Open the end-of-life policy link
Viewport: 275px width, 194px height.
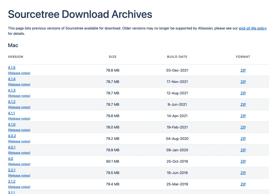(252, 28)
